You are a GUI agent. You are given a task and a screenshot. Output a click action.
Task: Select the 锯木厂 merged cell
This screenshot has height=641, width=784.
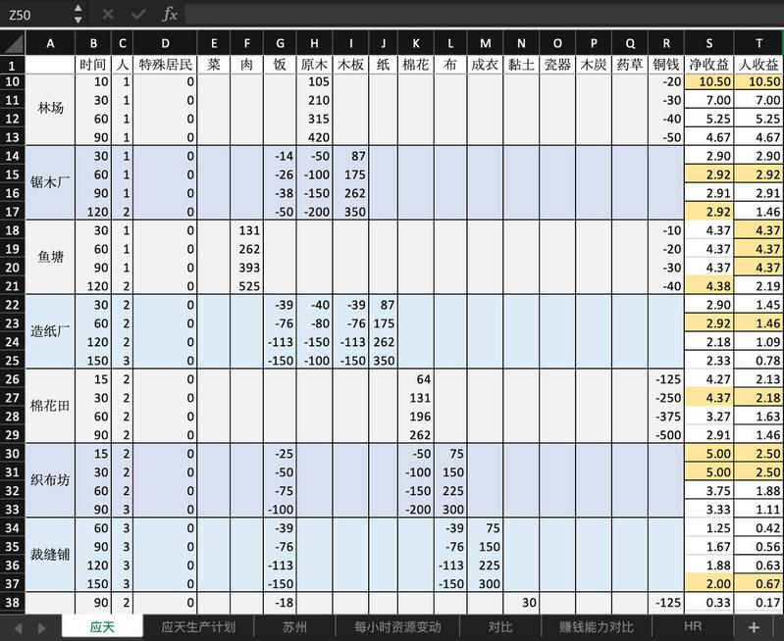coord(50,183)
